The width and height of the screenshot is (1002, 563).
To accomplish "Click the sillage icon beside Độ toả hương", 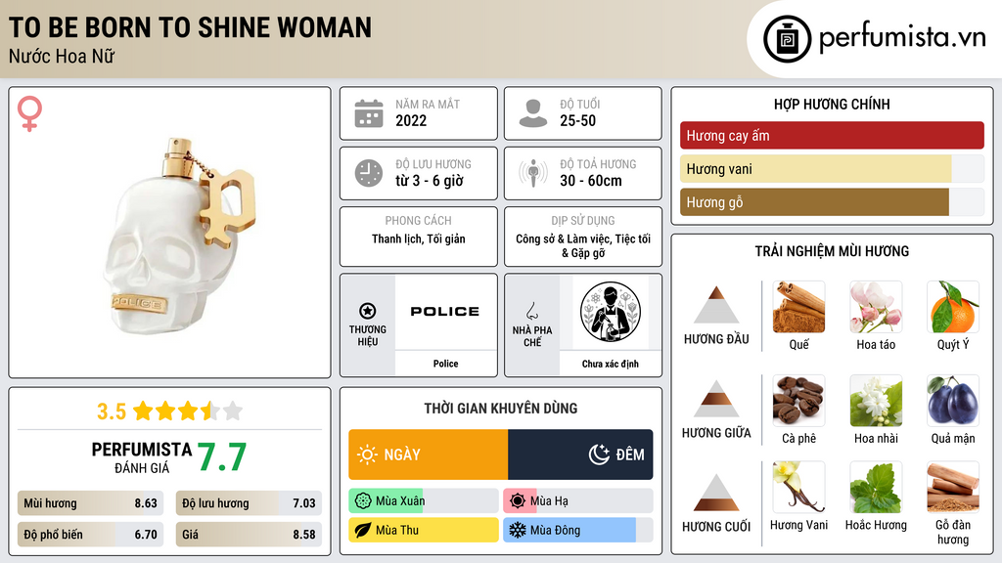I will 533,173.
